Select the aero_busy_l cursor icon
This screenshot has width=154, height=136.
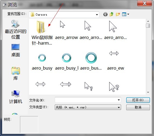67,58
